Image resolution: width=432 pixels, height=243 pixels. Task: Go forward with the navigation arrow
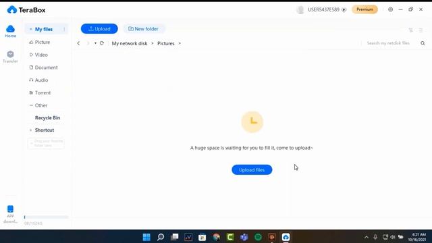click(88, 43)
